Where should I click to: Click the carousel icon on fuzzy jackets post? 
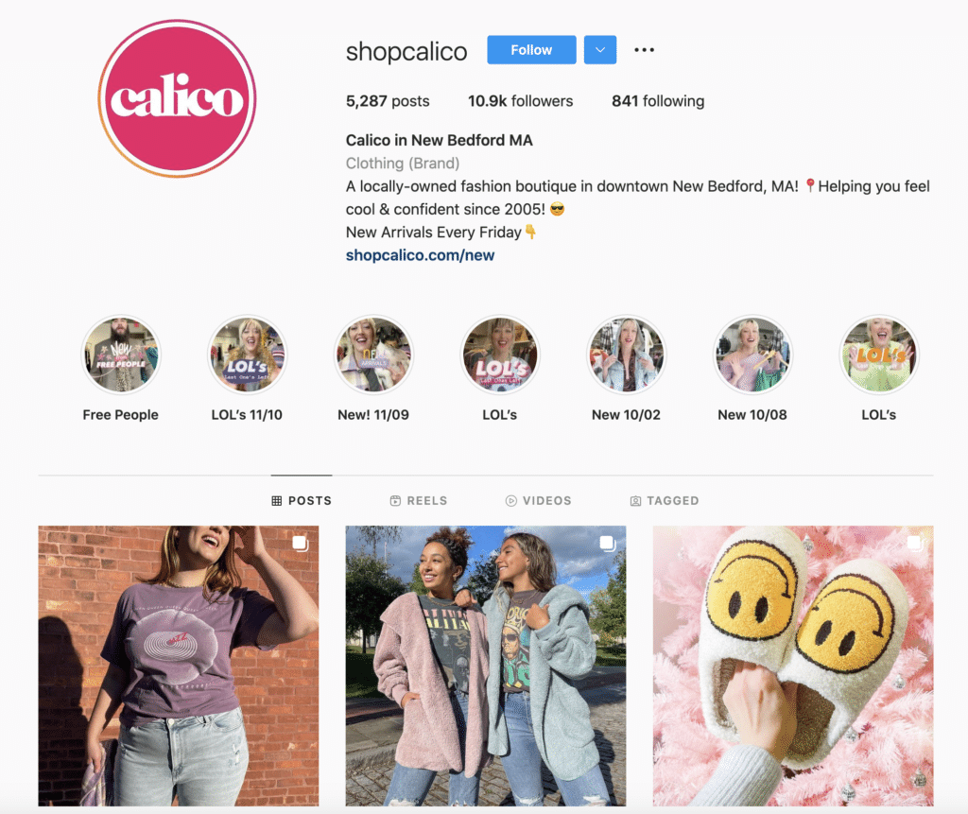[608, 543]
